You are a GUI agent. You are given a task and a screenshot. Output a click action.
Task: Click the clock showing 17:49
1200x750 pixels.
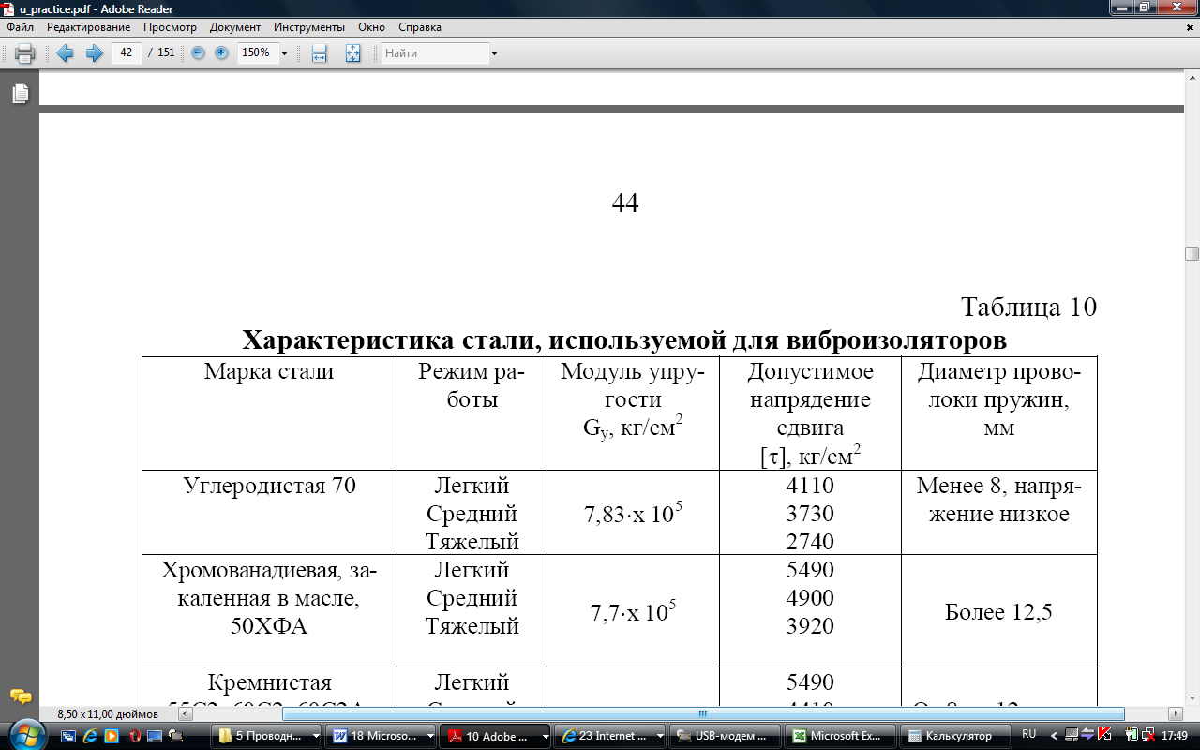pos(1175,735)
